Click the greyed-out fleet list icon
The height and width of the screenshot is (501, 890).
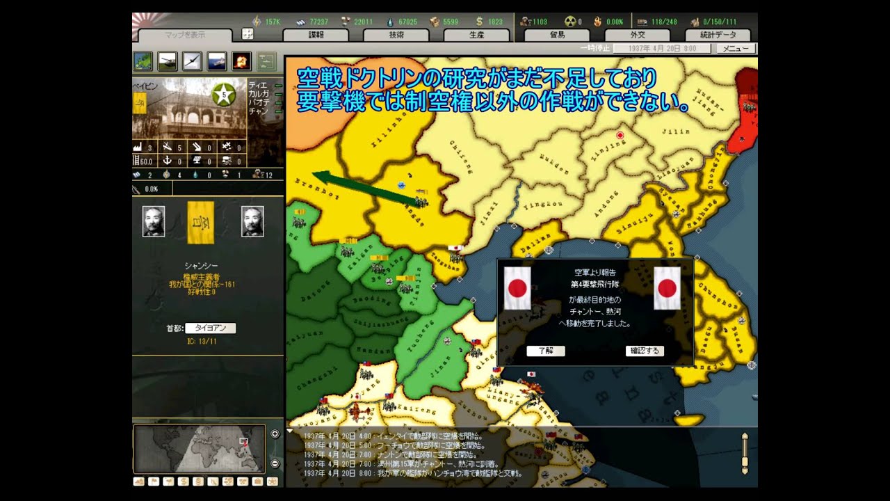click(266, 61)
